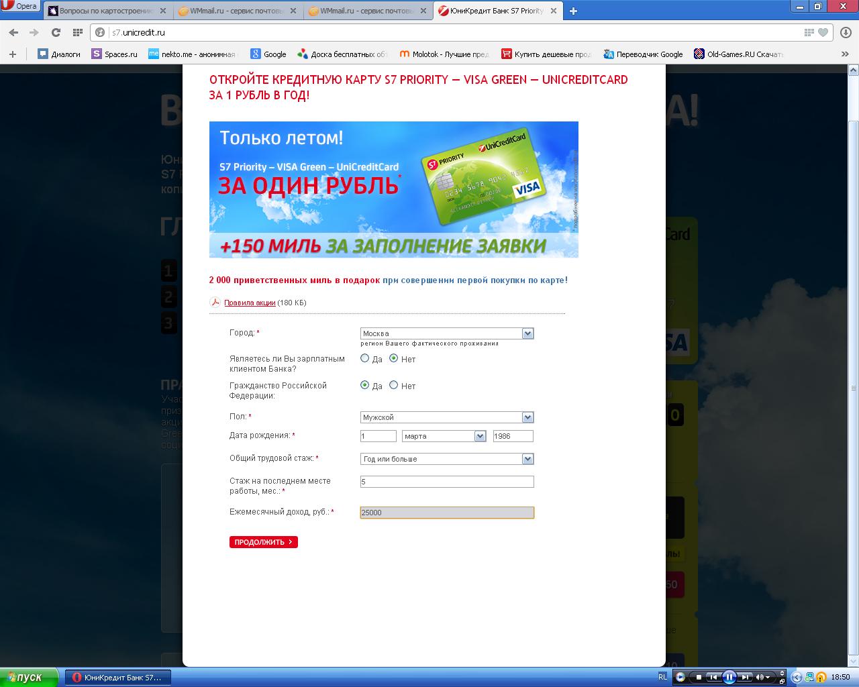859x687 pixels.
Task: Select the 'ЮниКредит Банк S7 Priority' tab
Action: tap(497, 11)
